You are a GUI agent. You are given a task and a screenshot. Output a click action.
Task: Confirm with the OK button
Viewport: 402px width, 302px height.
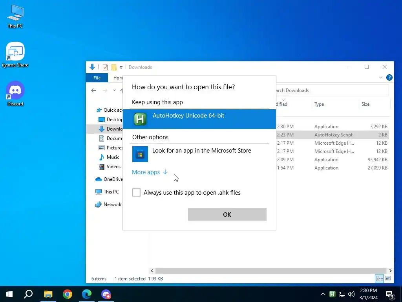[x=227, y=214]
